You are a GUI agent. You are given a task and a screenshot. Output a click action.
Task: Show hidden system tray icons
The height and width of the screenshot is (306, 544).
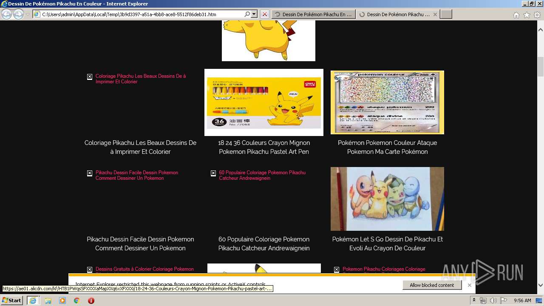[x=474, y=300]
